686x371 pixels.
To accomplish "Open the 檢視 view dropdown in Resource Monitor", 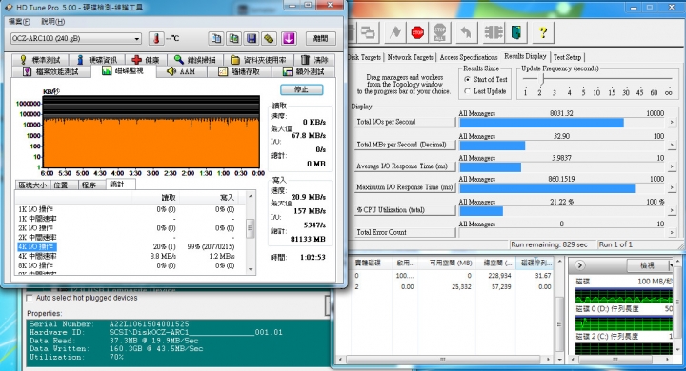I will tap(650, 265).
